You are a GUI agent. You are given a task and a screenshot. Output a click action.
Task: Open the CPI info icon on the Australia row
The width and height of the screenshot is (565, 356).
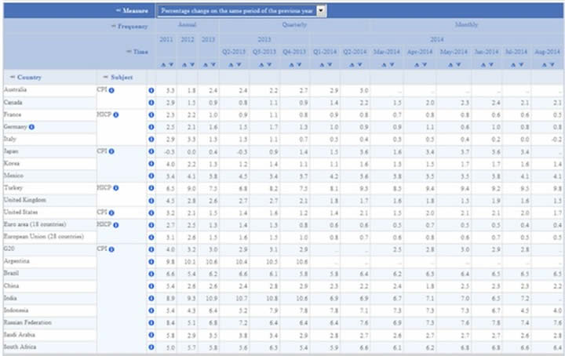(111, 90)
